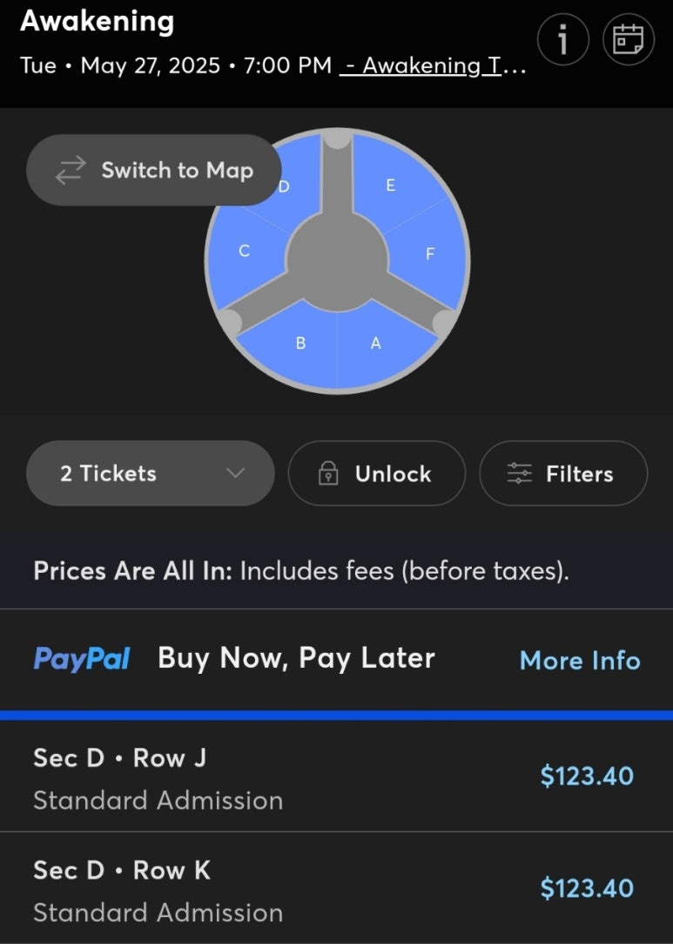Expand the 2 Tickets dropdown
This screenshot has height=944, width=673.
(151, 473)
